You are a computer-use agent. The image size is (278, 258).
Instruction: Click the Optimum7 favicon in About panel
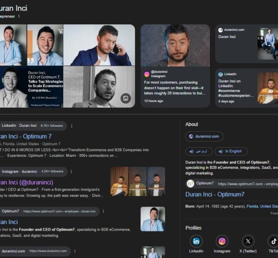pos(190,183)
